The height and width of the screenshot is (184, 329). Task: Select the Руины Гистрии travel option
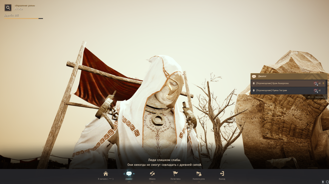288,90
